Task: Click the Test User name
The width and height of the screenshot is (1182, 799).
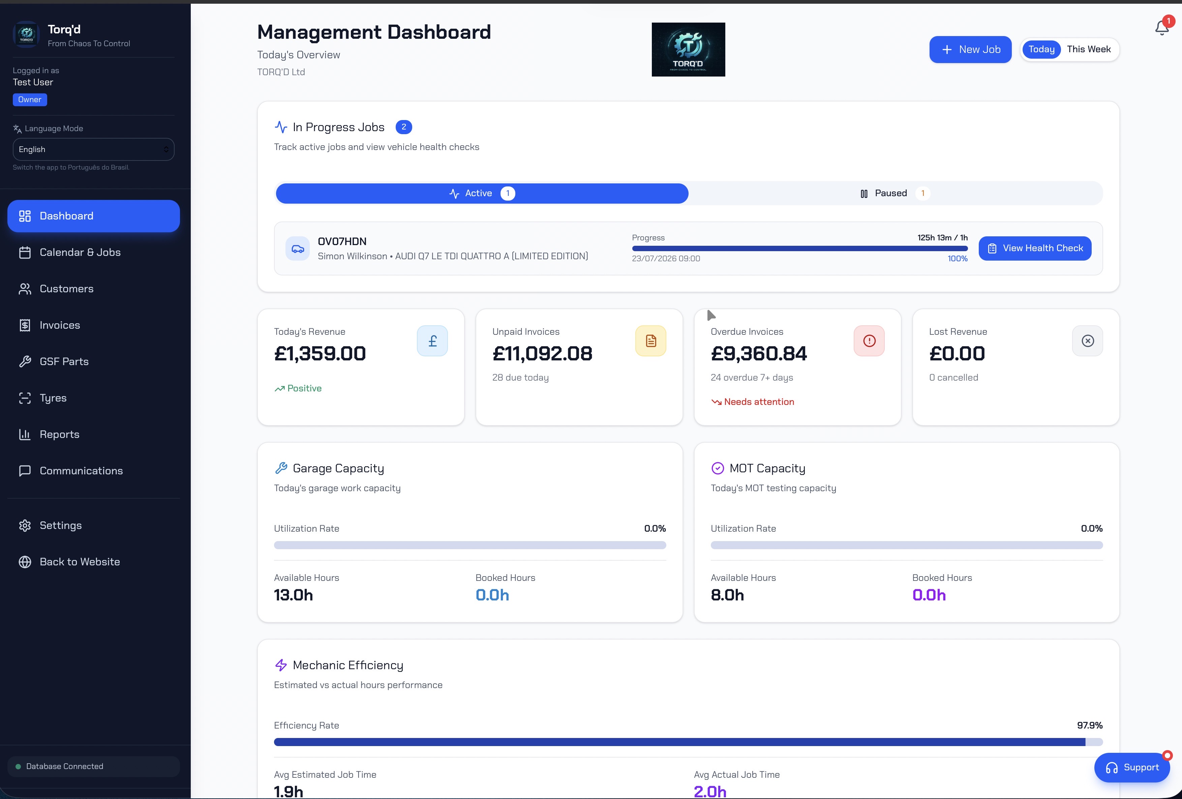Action: pyautogui.click(x=33, y=82)
